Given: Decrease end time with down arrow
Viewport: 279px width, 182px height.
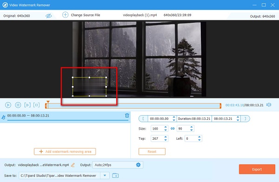Looking at the screenshot, I should click(238, 120).
